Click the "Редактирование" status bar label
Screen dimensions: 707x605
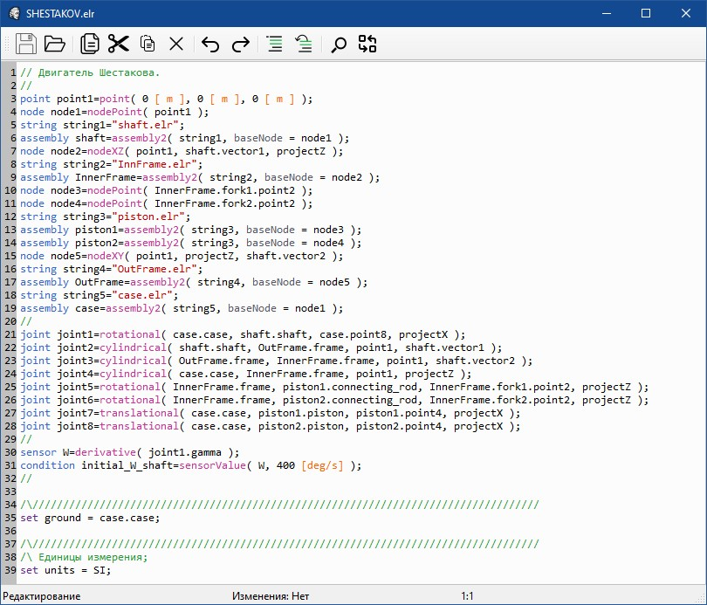41,595
